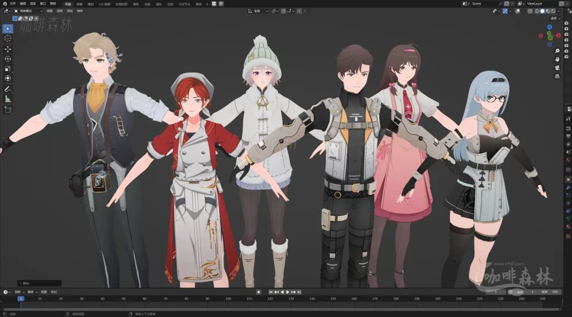Screen dimensions: 572x317
Task: Toggle the snap magnet in viewport header
Action: pyautogui.click(x=283, y=11)
